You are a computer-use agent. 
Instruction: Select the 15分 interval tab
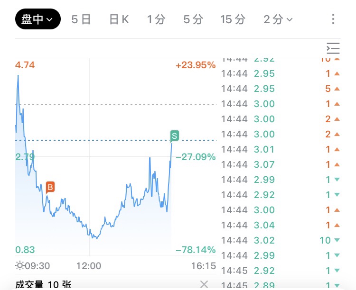tap(233, 19)
